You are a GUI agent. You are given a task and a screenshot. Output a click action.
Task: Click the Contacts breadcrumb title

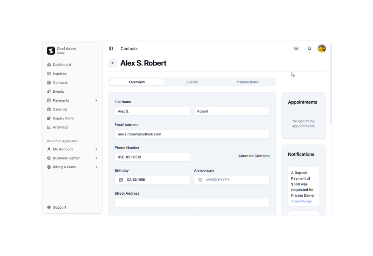click(x=129, y=48)
